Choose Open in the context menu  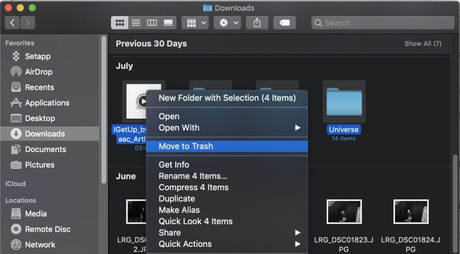click(x=227, y=116)
